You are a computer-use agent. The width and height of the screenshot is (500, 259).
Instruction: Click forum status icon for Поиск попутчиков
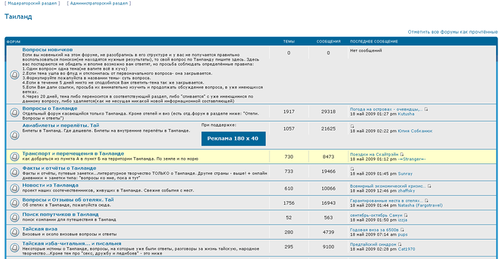(14, 217)
